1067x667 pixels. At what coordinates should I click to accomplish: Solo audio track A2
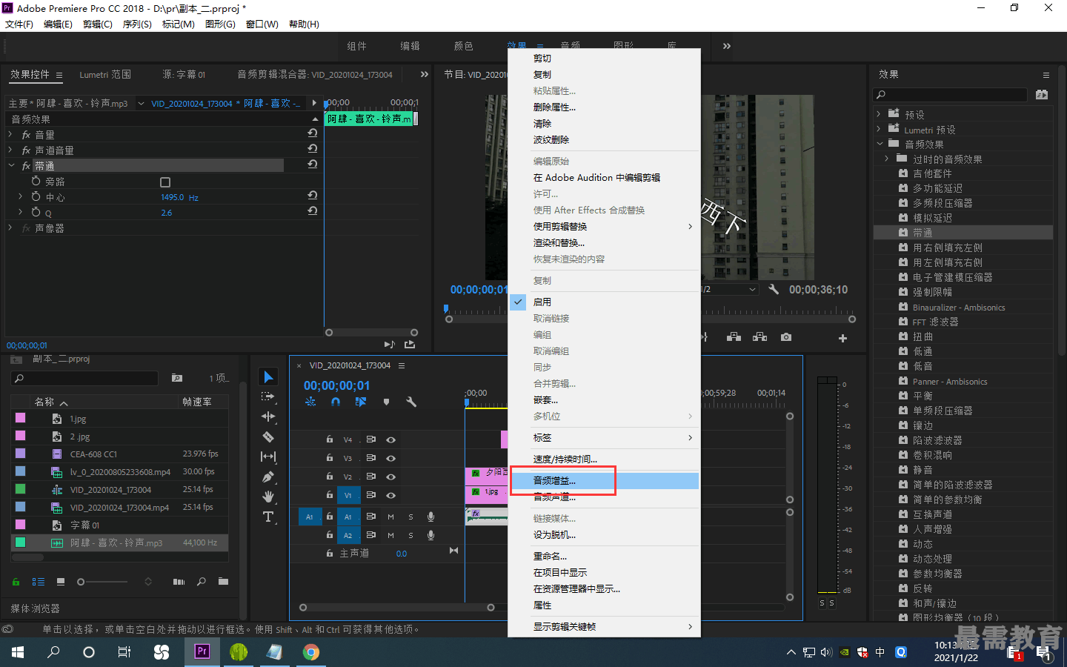[410, 535]
